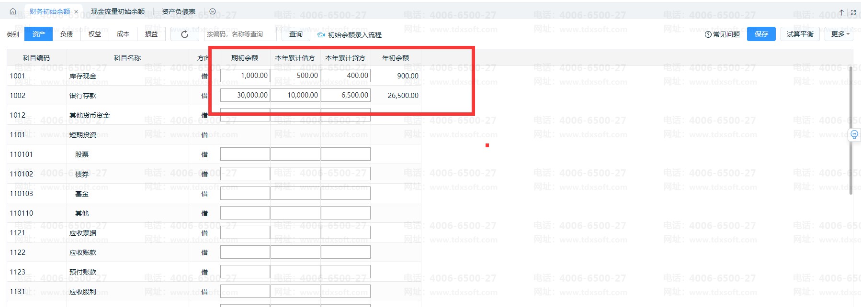Screen dimensions: 861x307
Task: Switch to 资产负债表 tab
Action: tap(179, 11)
